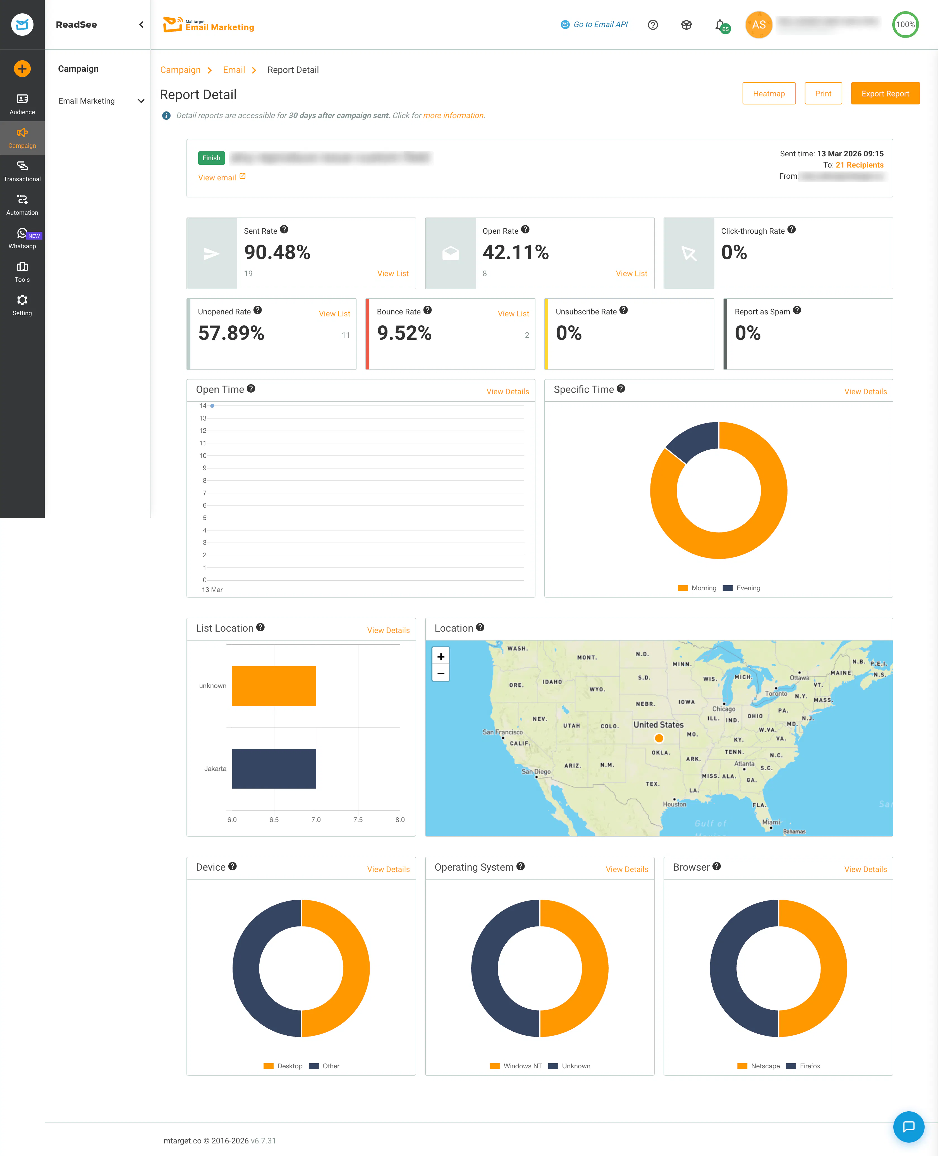
Task: Click the unknown location bar
Action: click(274, 686)
